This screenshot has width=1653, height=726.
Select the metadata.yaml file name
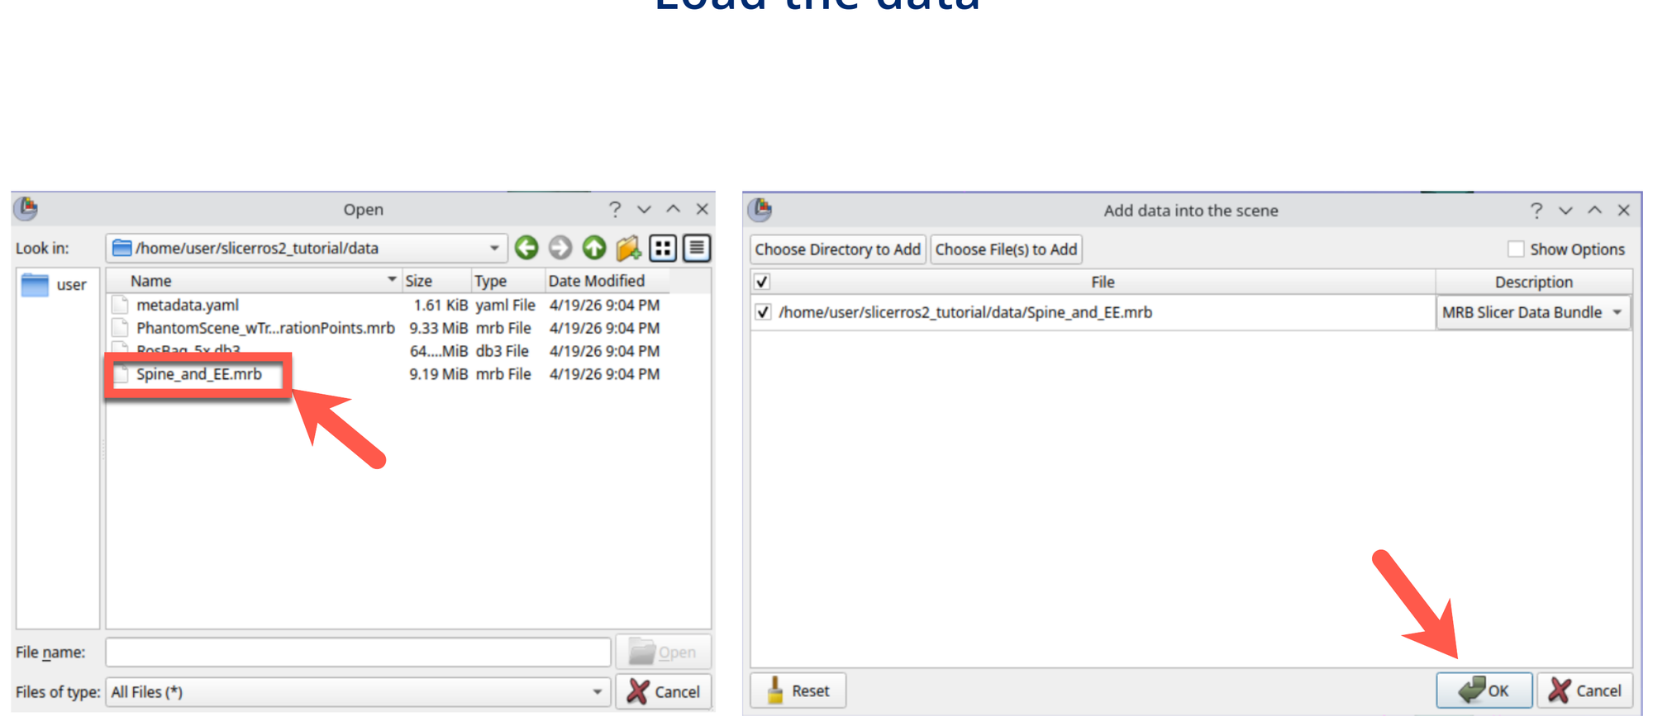coord(188,305)
